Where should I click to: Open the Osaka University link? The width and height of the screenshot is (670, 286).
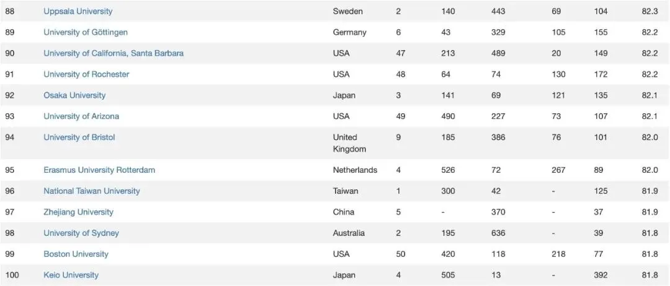coord(74,95)
